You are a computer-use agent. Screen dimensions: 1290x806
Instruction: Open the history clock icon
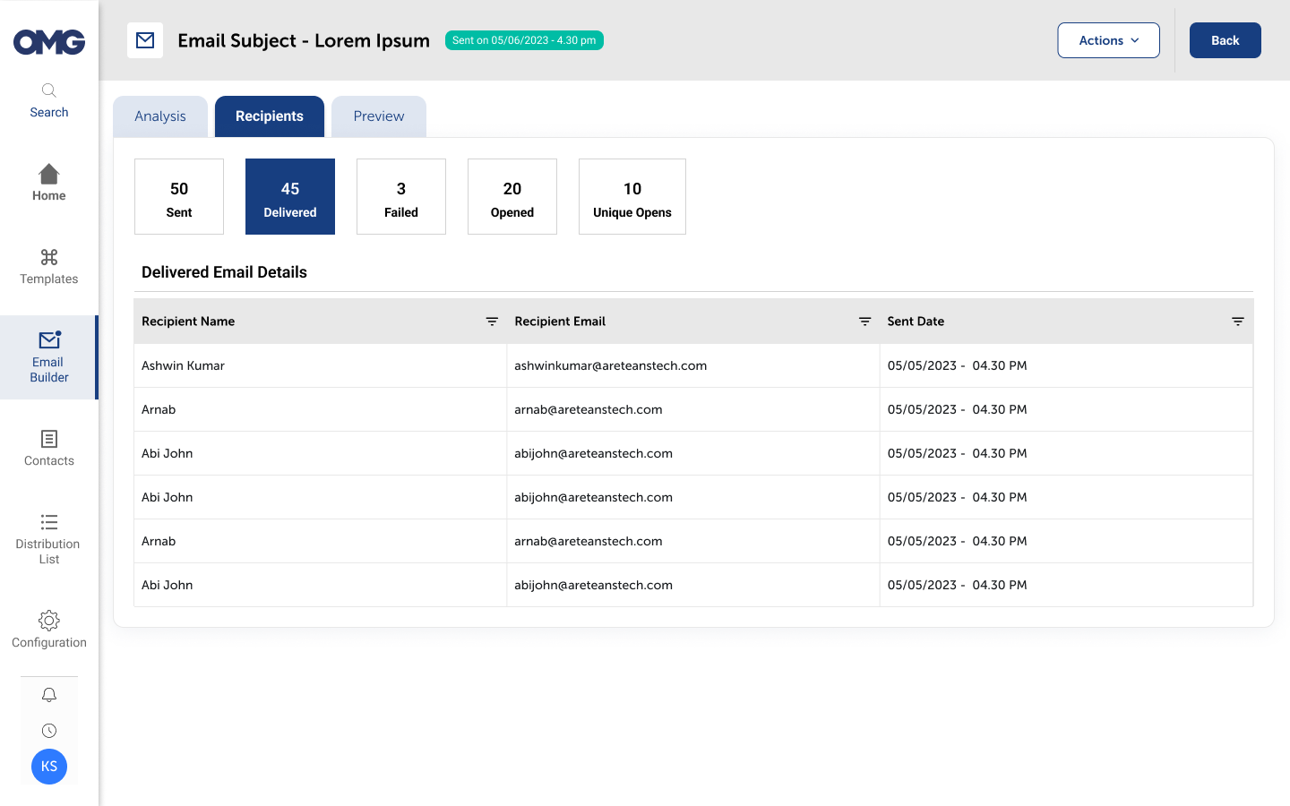tap(49, 731)
